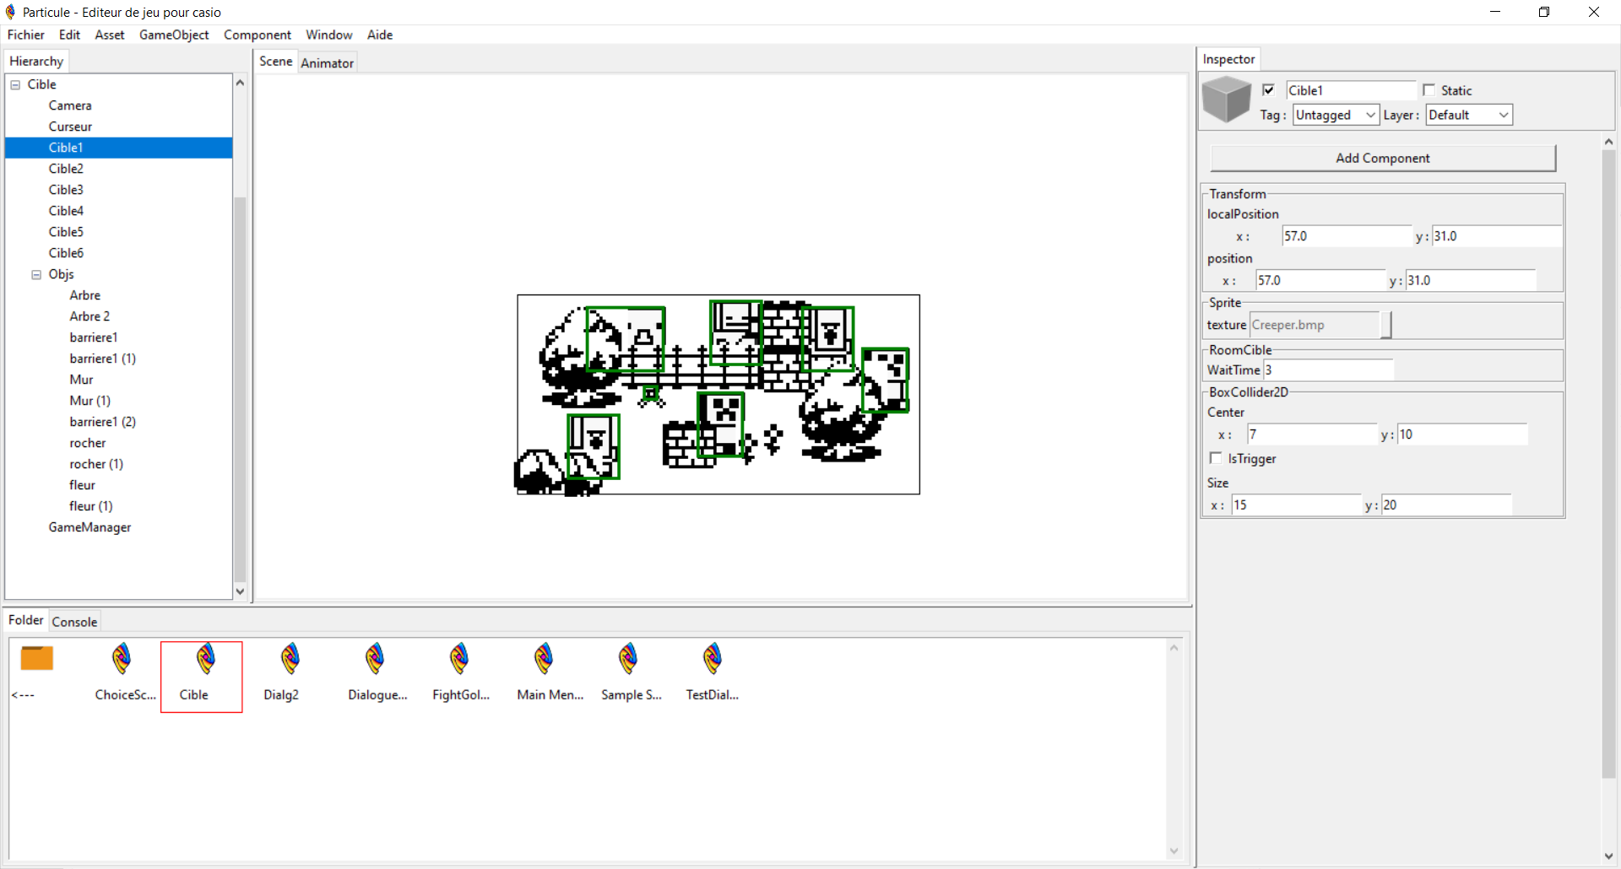This screenshot has height=869, width=1621.
Task: Open the Dialogue... scene file icon
Action: (375, 659)
